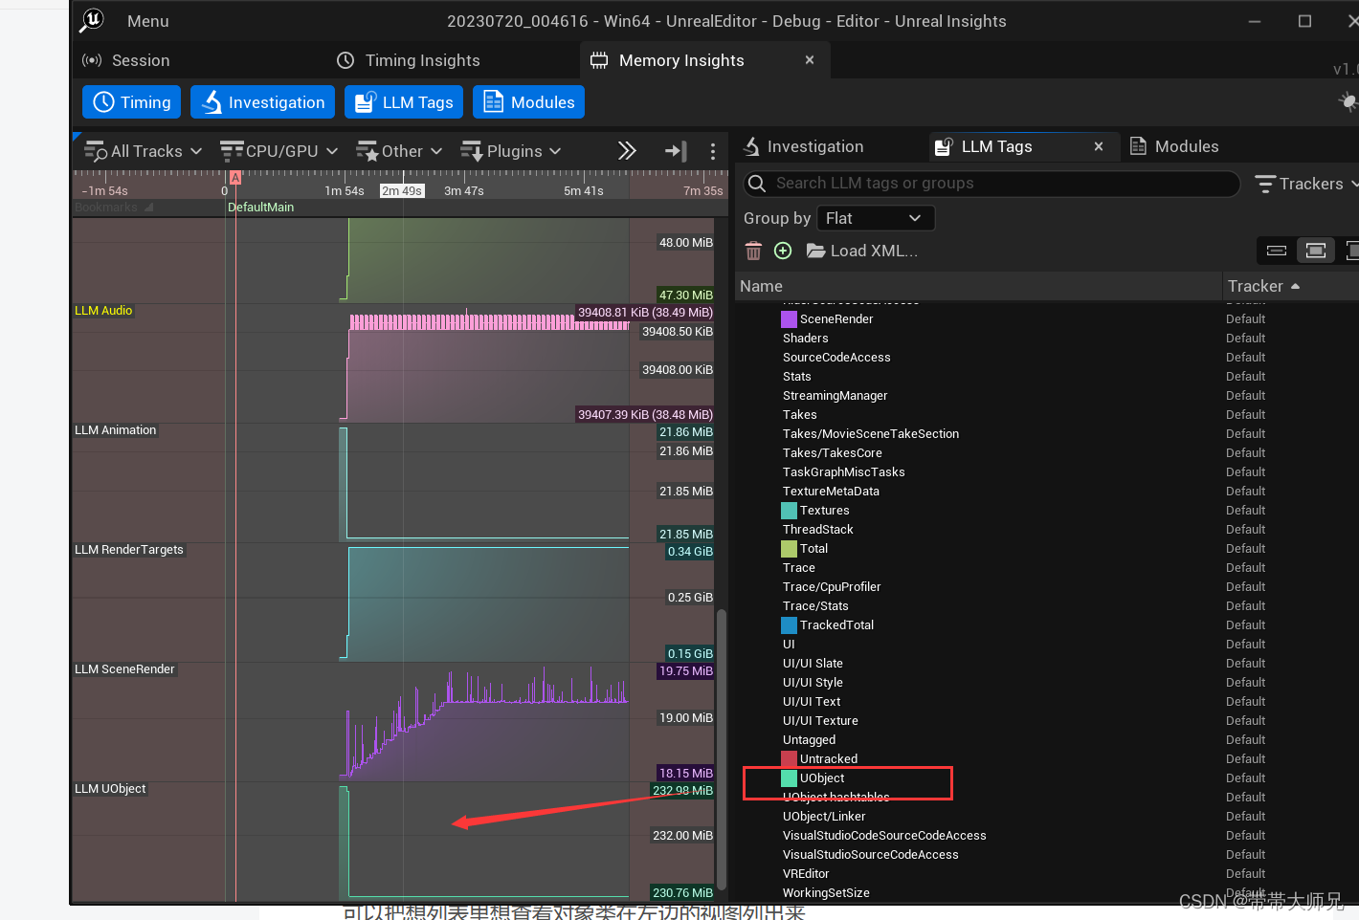The width and height of the screenshot is (1359, 920).
Task: Click the LLM SceneRender track label
Action: pos(124,669)
